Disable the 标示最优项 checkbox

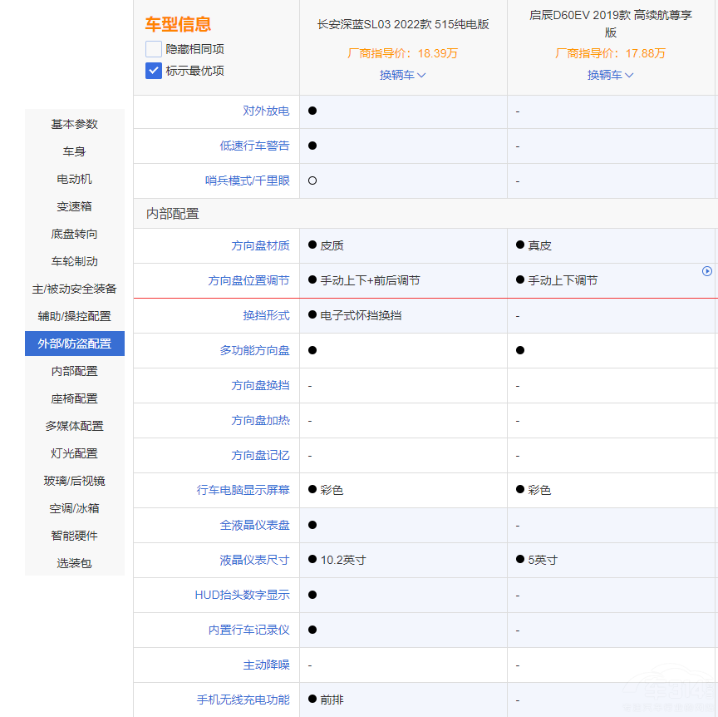[x=152, y=71]
